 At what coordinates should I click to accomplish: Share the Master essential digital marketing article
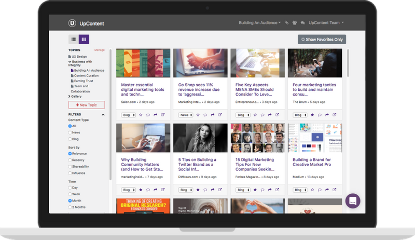pyautogui.click(x=155, y=115)
